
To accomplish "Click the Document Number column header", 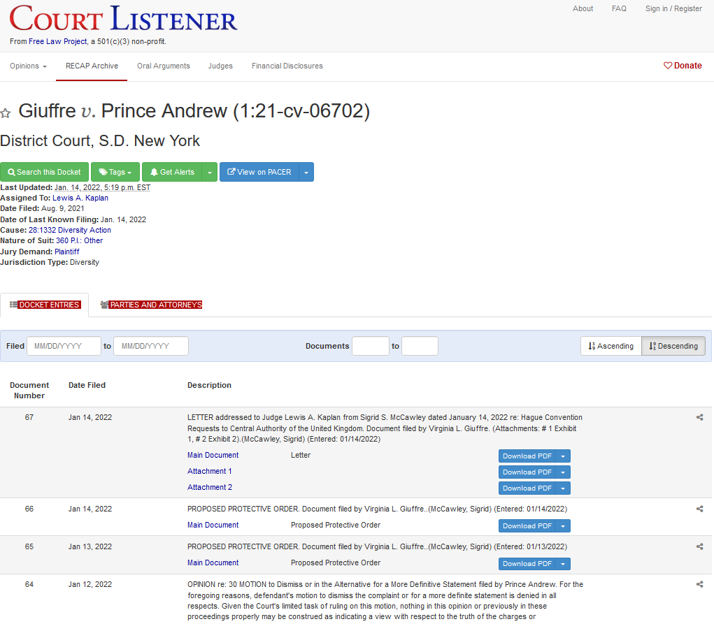I will [x=29, y=391].
